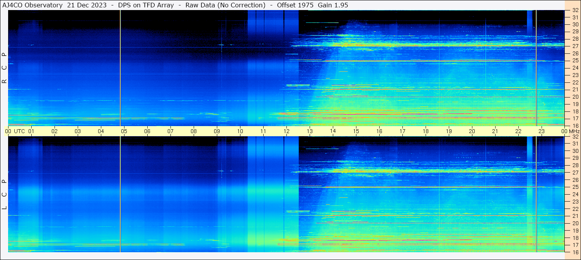Select the 13 hour time axis label
Viewport: 581px width, 260px height.
click(310, 131)
